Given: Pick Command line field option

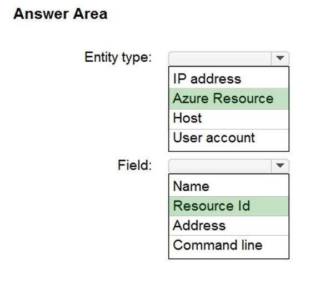Looking at the screenshot, I should [229, 246].
